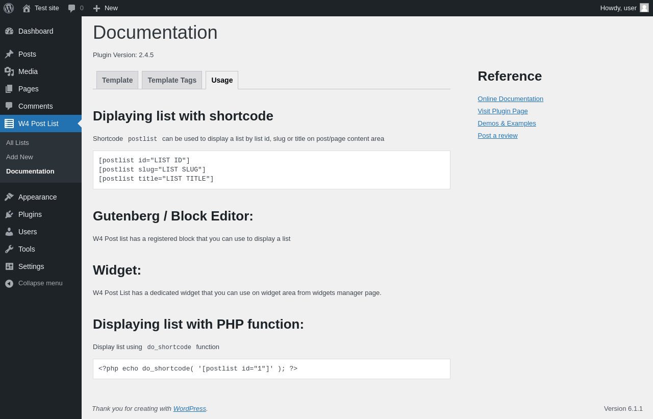
Task: Open Appearance paintbrush icon
Action: 9,197
